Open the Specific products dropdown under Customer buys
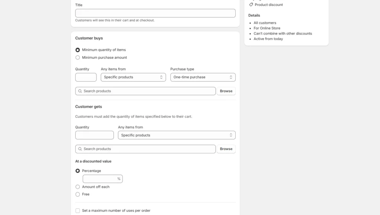The height and width of the screenshot is (215, 380). (x=133, y=77)
